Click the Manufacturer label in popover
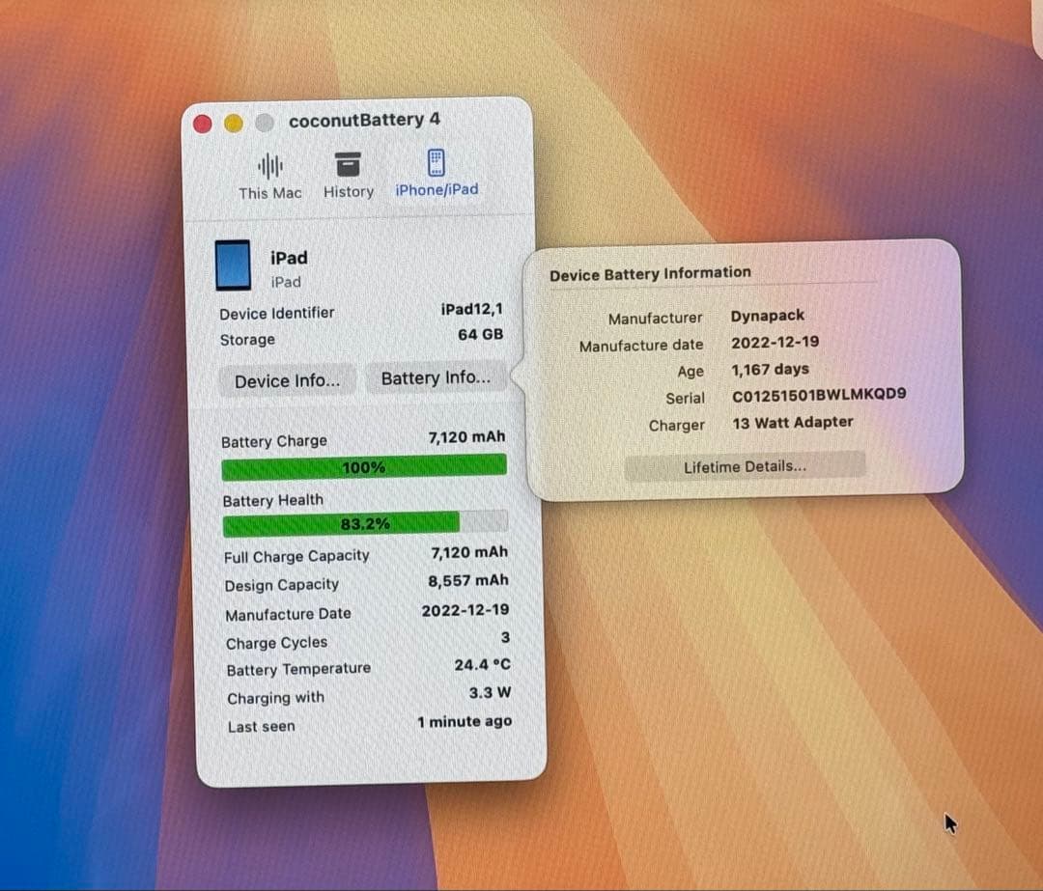The width and height of the screenshot is (1043, 891). tap(655, 319)
